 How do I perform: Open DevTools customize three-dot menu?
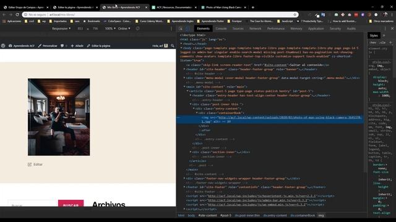pos(385,29)
